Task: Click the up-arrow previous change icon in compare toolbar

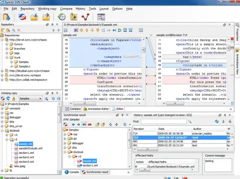Action: (x=87, y=30)
